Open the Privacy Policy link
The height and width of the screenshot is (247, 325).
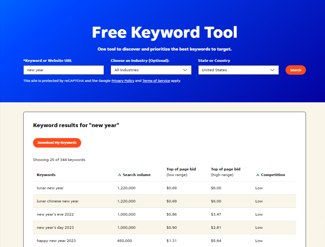pos(123,81)
